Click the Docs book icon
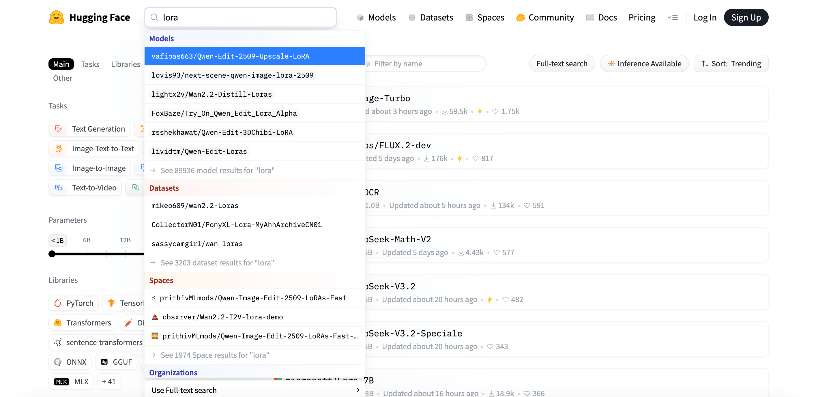This screenshot has width=816, height=397. click(x=590, y=17)
